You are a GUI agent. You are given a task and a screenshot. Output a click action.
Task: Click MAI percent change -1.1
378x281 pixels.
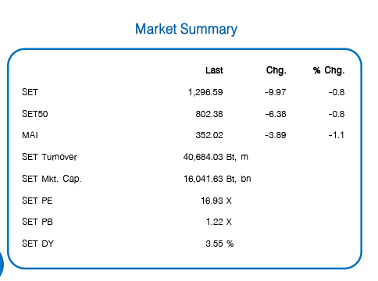click(337, 135)
